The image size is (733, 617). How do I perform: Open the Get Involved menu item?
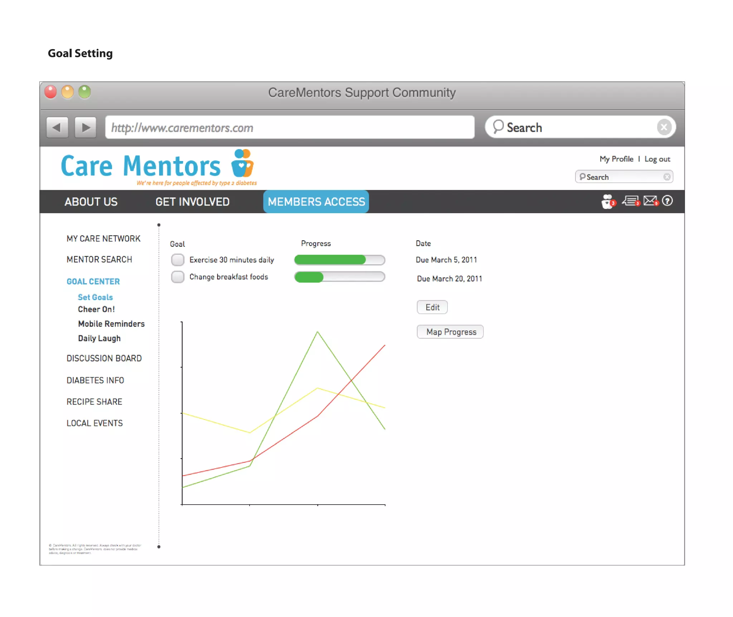[192, 202]
